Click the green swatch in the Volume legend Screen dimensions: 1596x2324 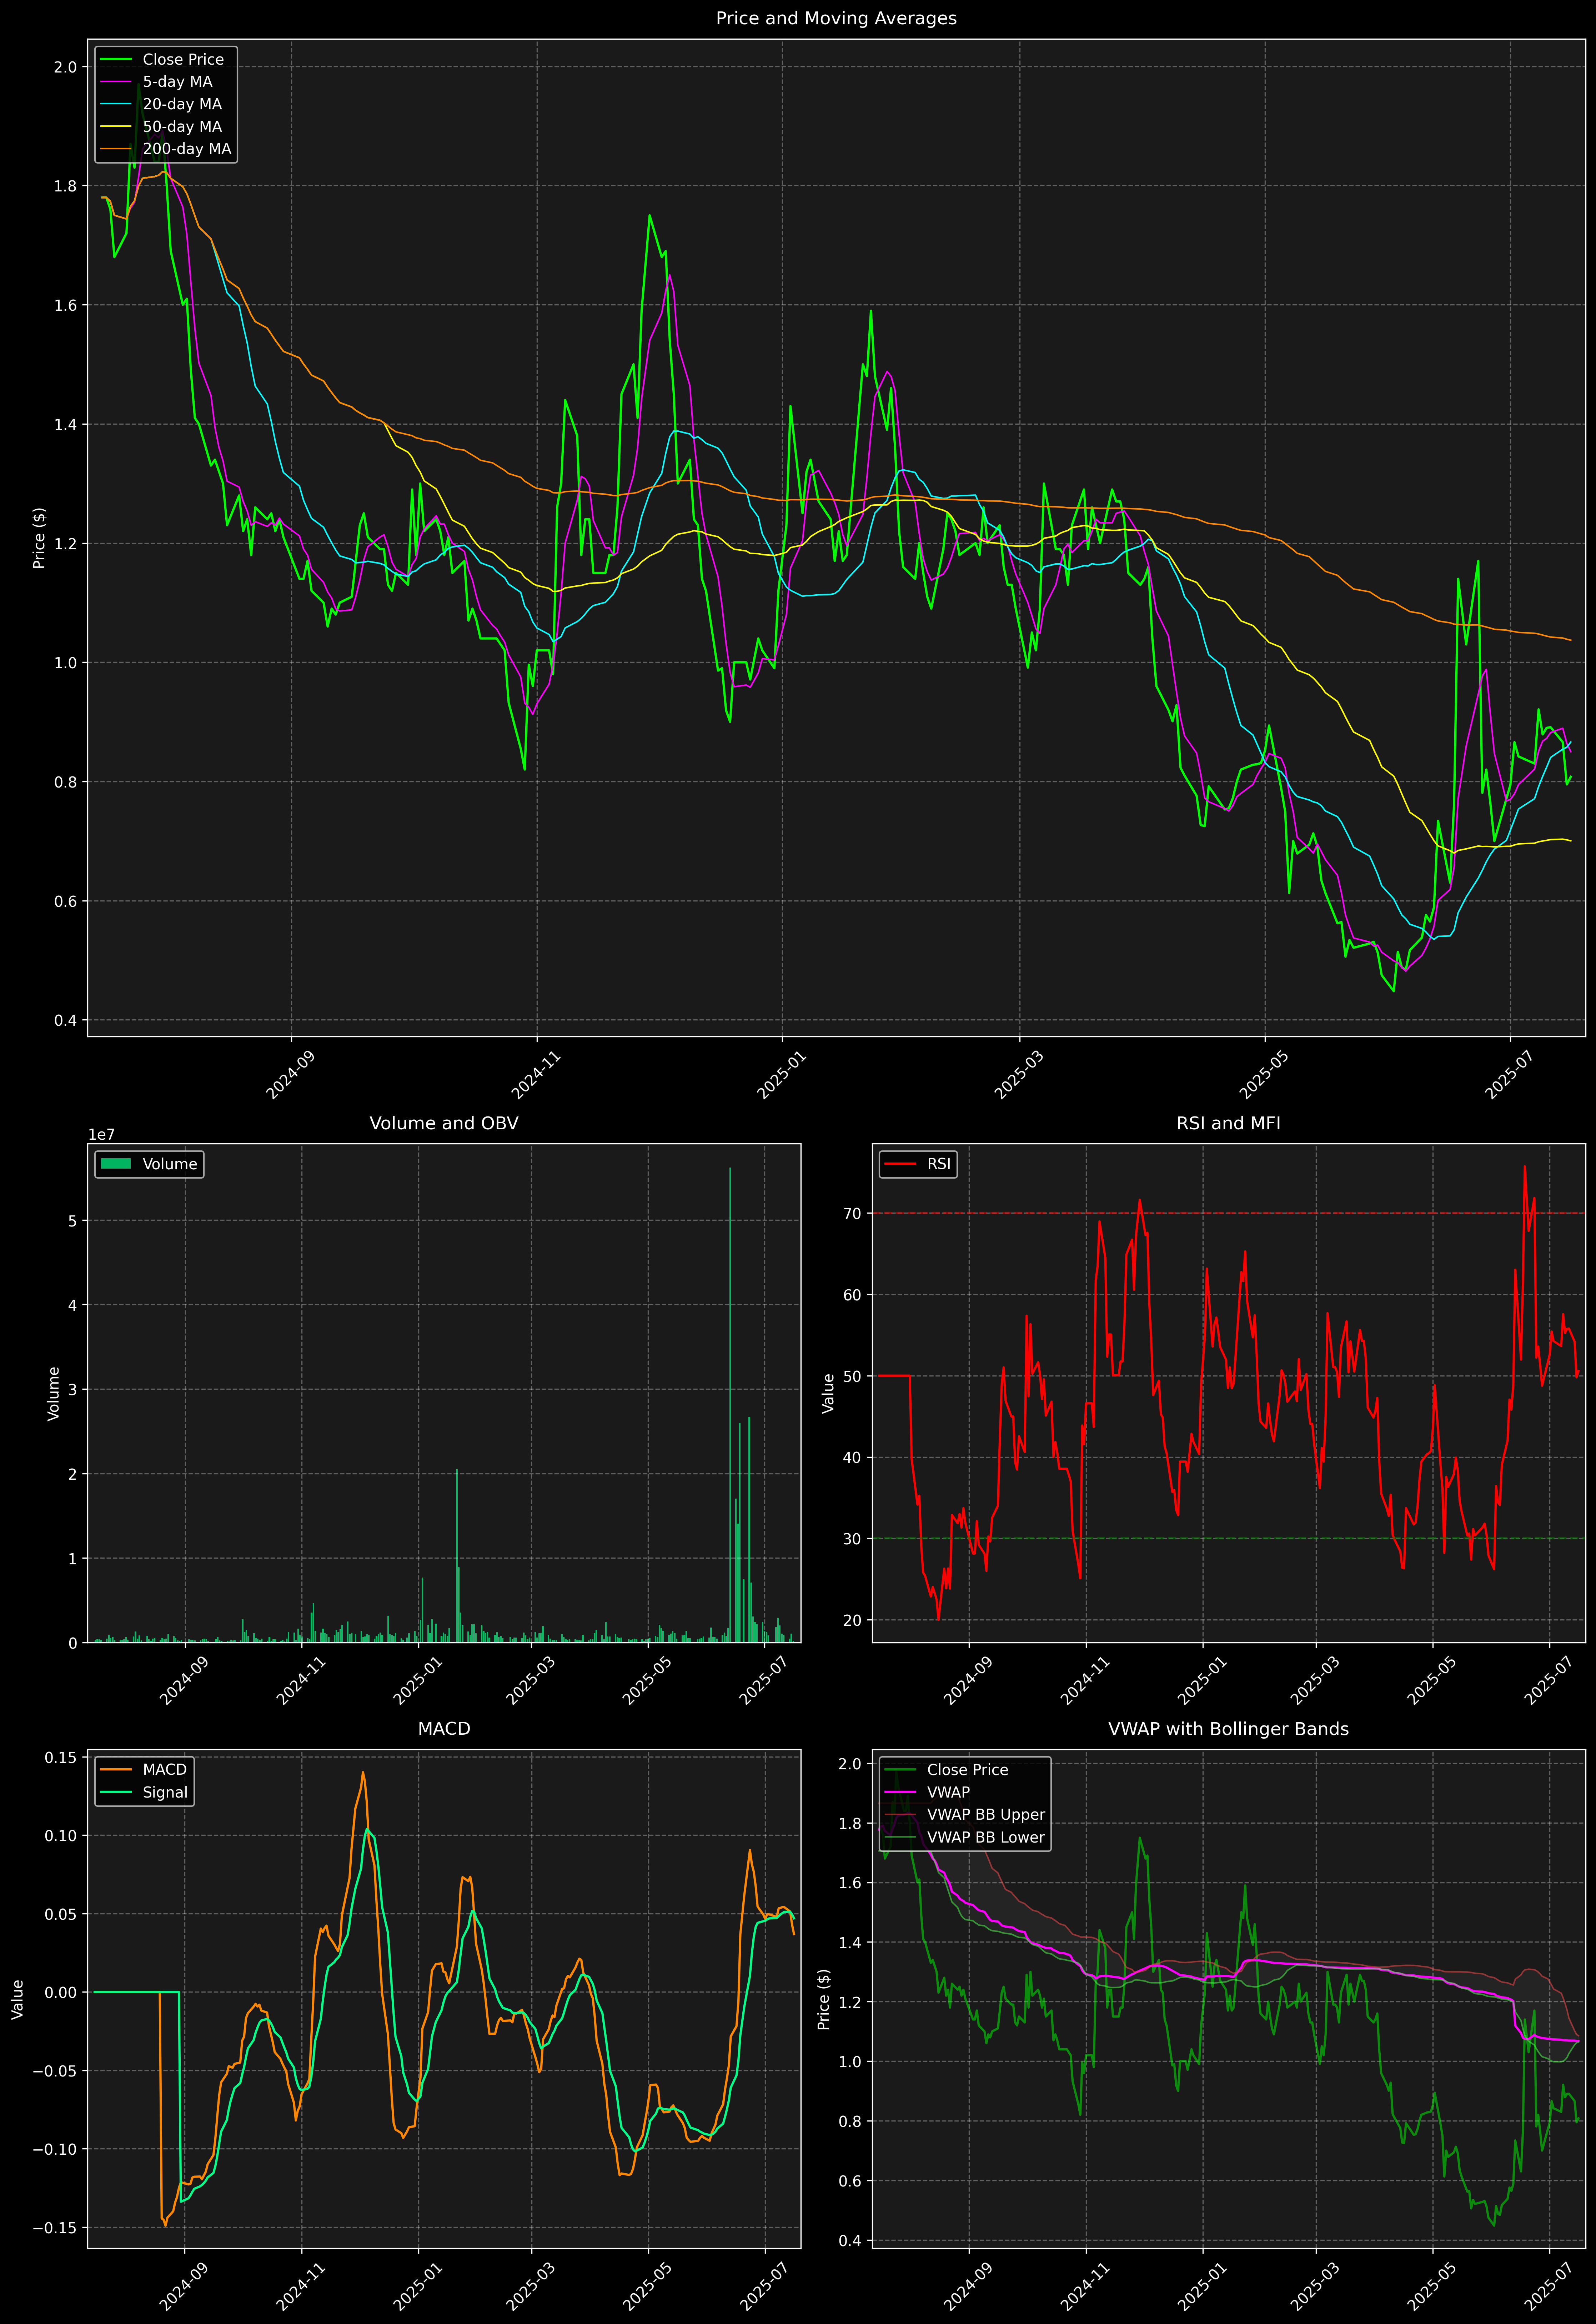tap(116, 1164)
